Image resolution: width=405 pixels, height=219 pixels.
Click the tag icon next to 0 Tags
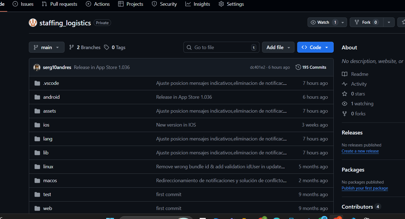106,47
